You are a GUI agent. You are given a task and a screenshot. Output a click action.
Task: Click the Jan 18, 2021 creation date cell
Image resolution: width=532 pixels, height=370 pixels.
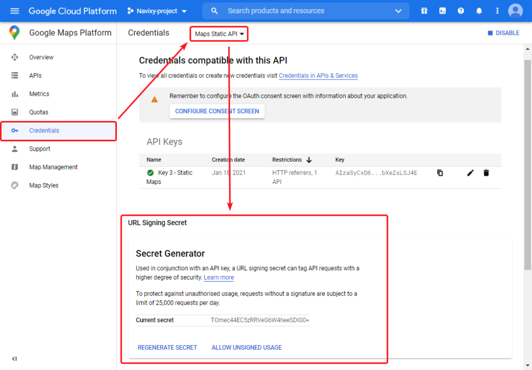pos(229,173)
